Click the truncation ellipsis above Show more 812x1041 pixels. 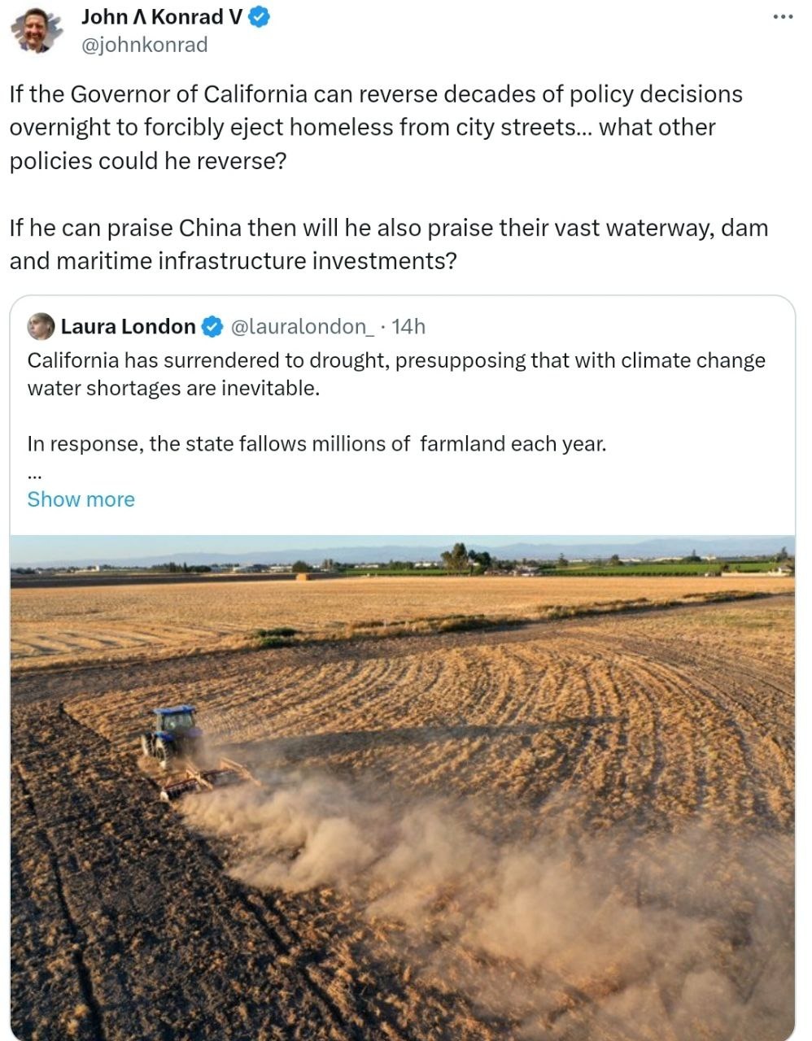[x=34, y=473]
